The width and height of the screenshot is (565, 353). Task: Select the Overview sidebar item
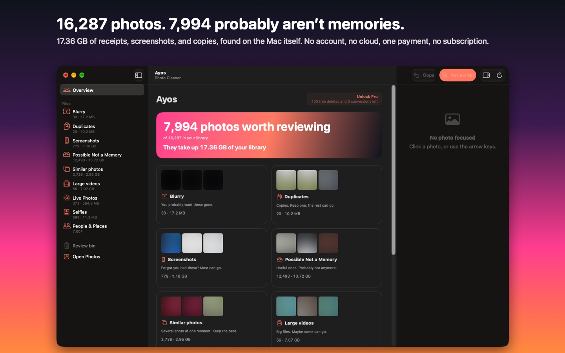102,90
